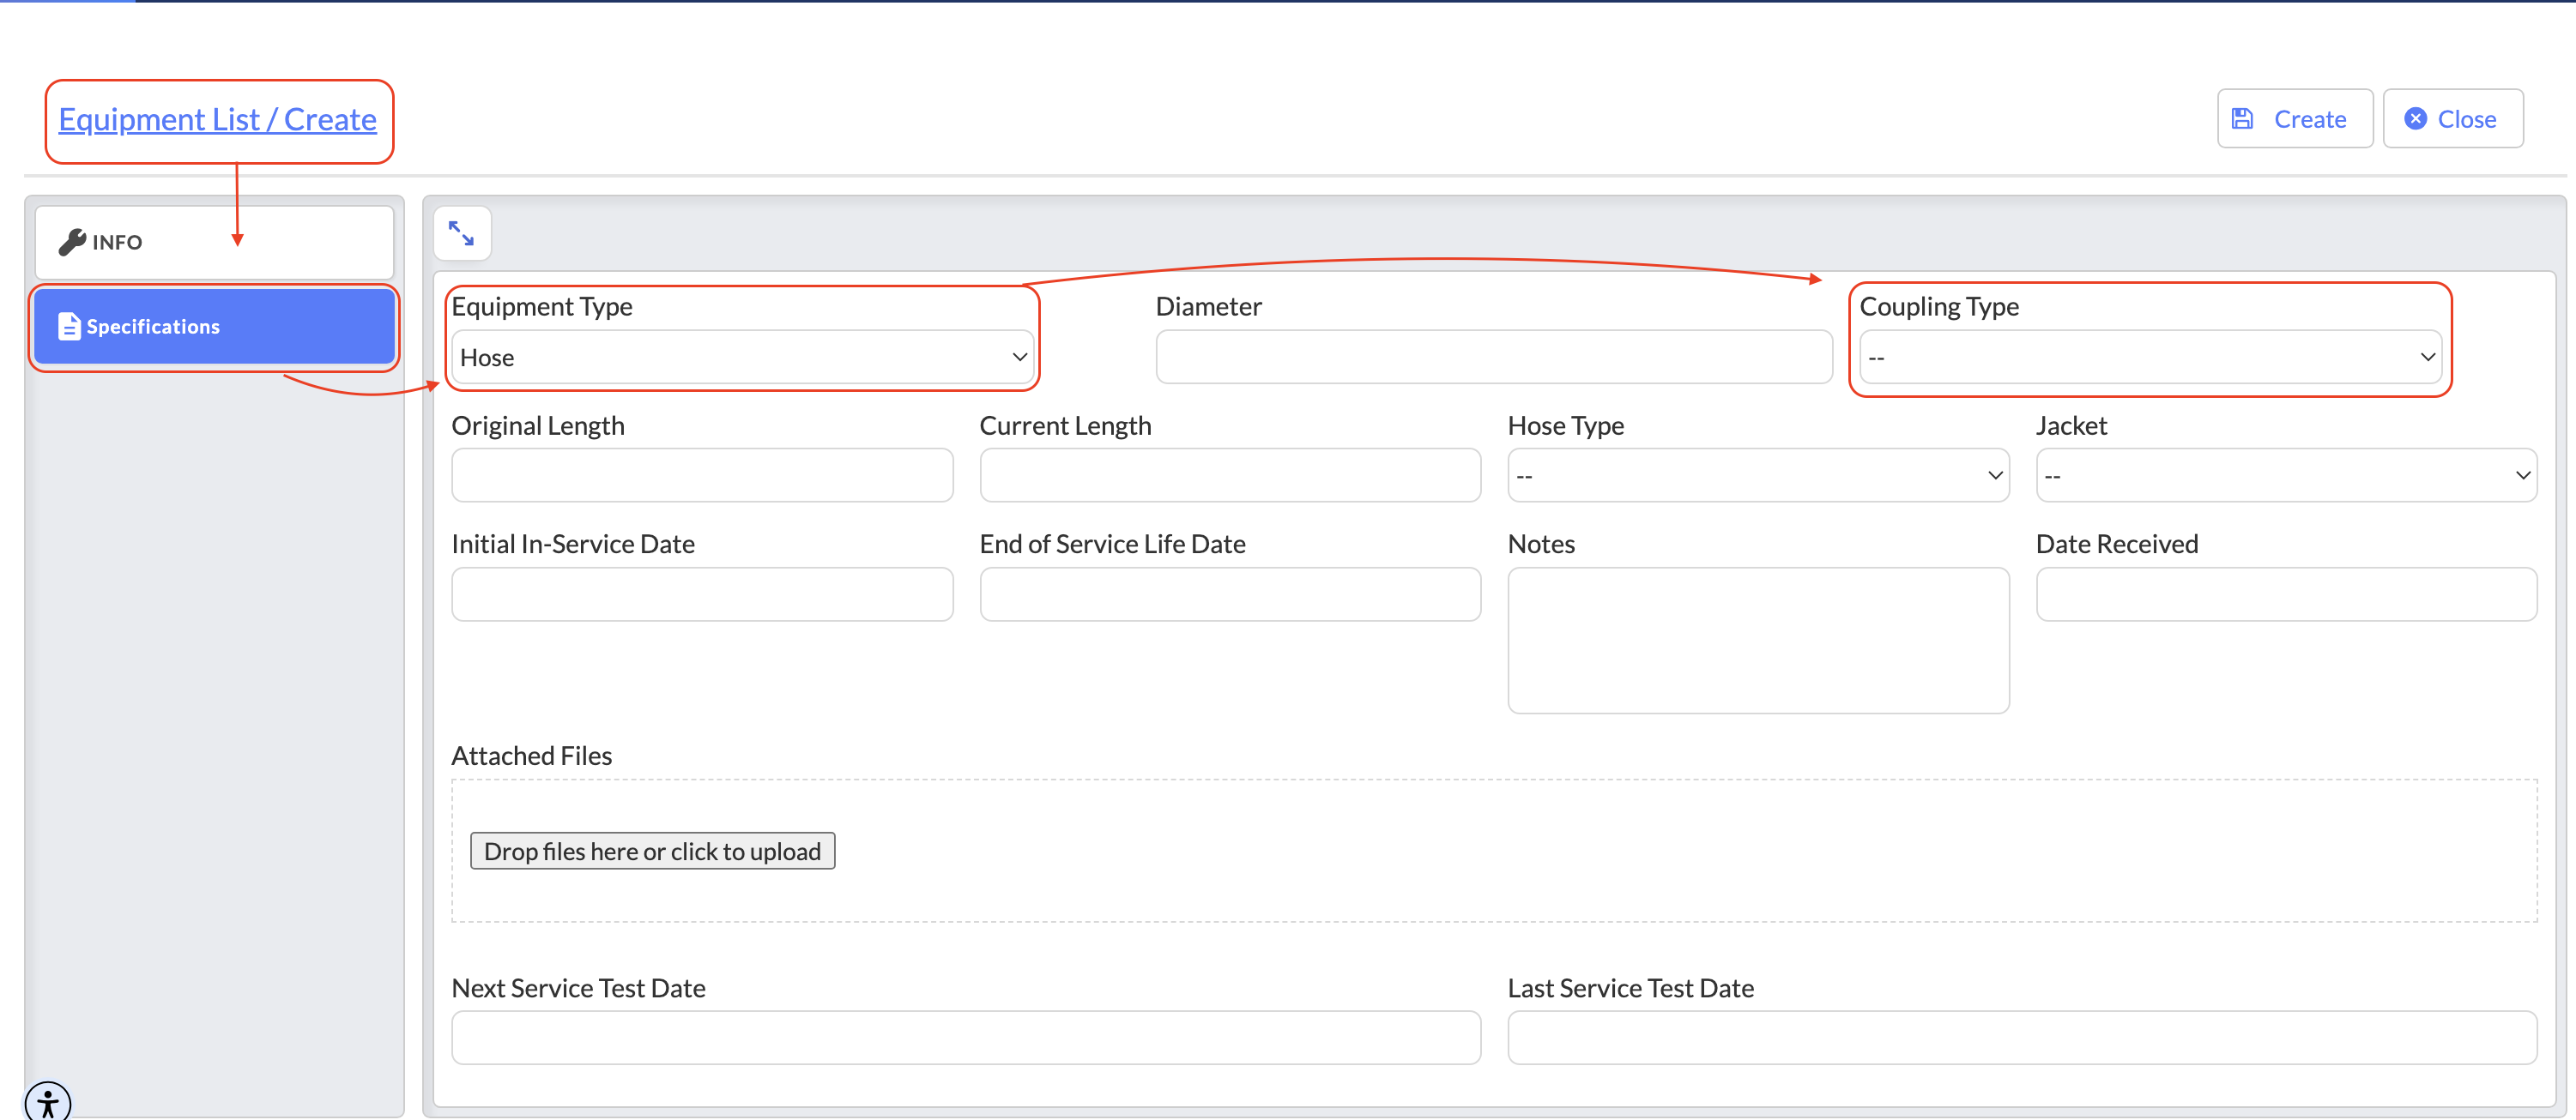Open the Equipment Type dropdown showing Hose

742,358
